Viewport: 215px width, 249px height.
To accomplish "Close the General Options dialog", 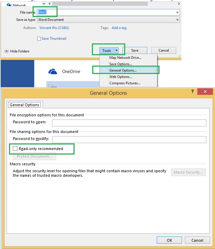I will coord(205,91).
